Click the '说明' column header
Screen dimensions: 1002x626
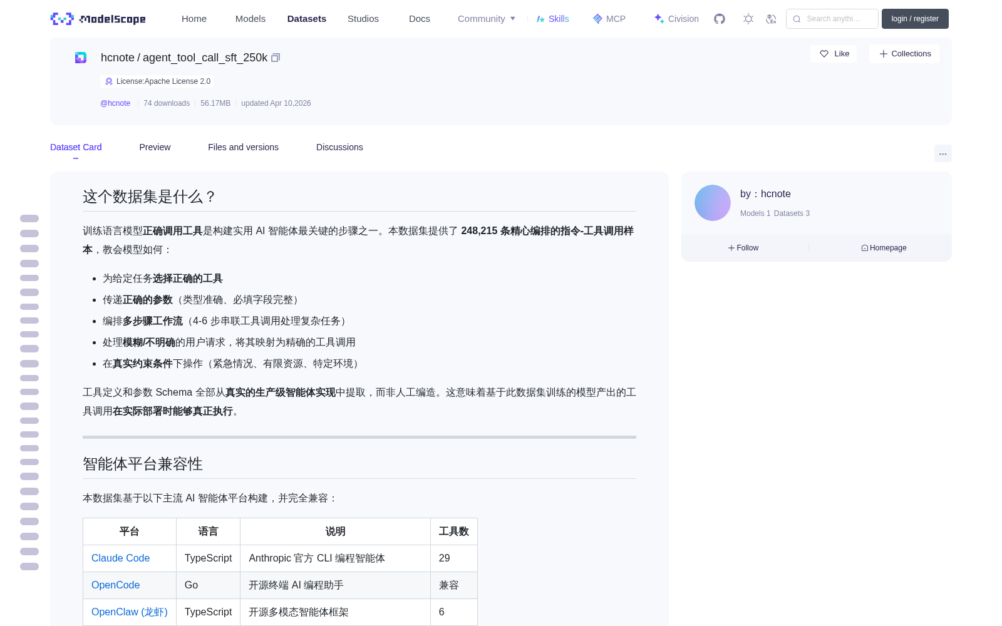[x=335, y=531]
